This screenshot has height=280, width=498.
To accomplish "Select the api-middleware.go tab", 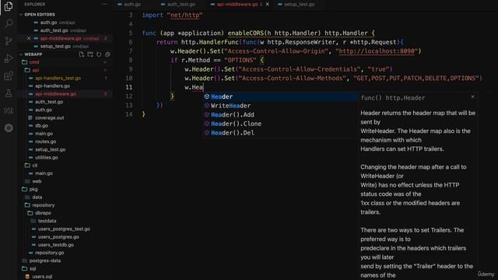I will pos(237,5).
